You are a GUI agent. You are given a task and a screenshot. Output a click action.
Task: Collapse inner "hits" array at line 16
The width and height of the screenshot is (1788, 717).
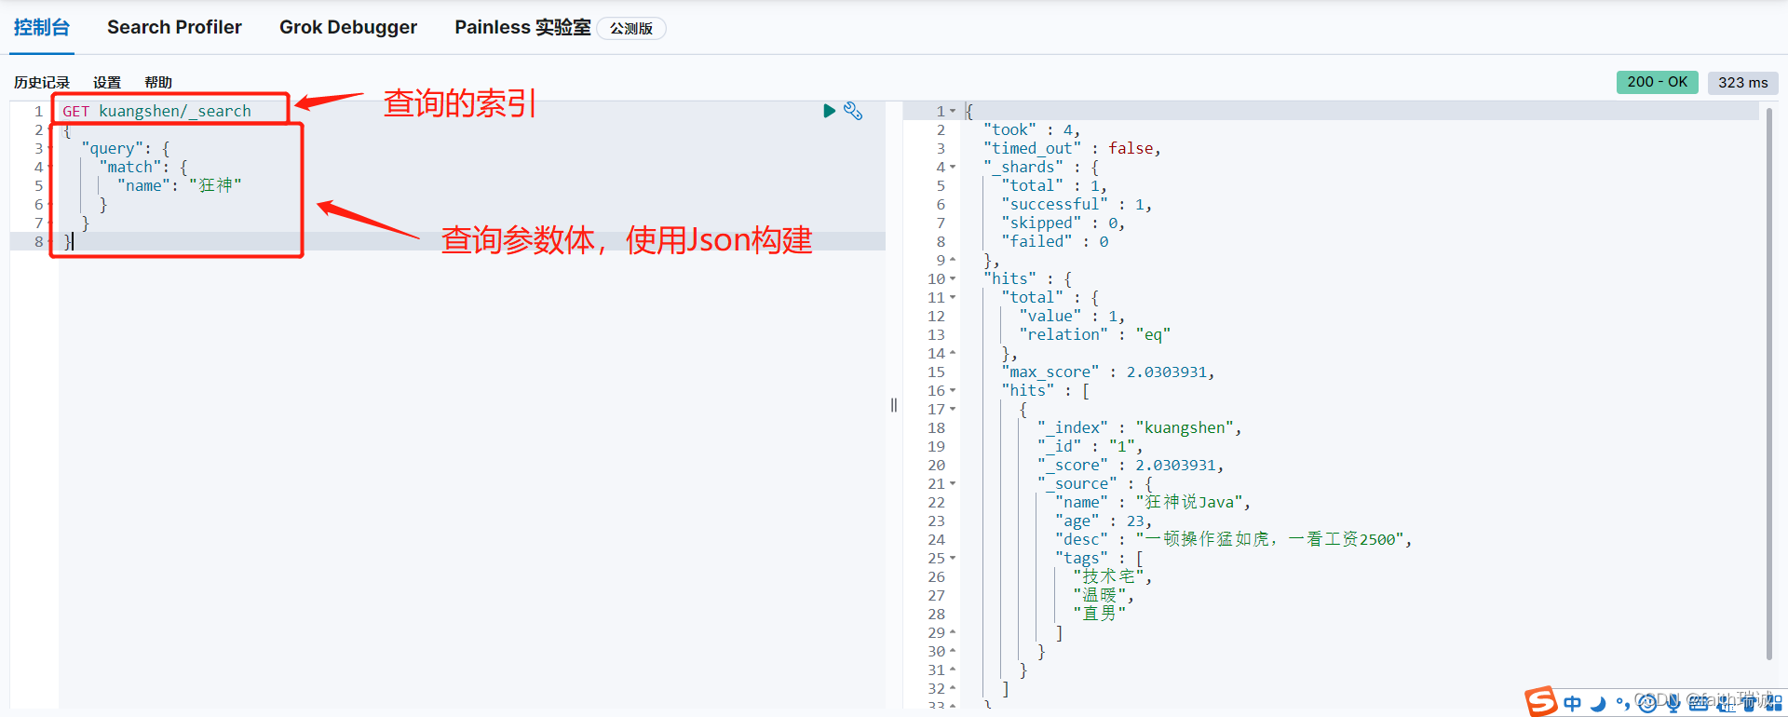tap(953, 391)
